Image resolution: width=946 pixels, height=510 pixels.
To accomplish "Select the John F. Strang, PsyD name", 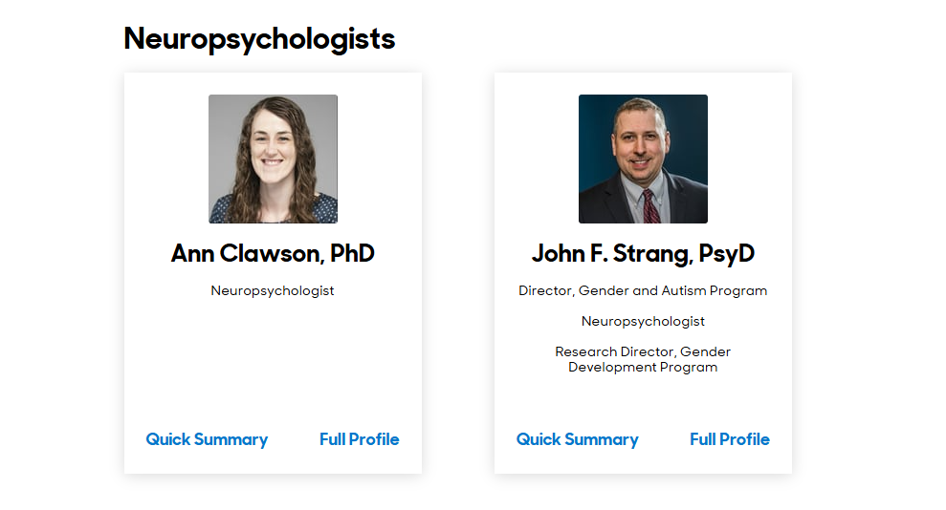I will point(643,254).
